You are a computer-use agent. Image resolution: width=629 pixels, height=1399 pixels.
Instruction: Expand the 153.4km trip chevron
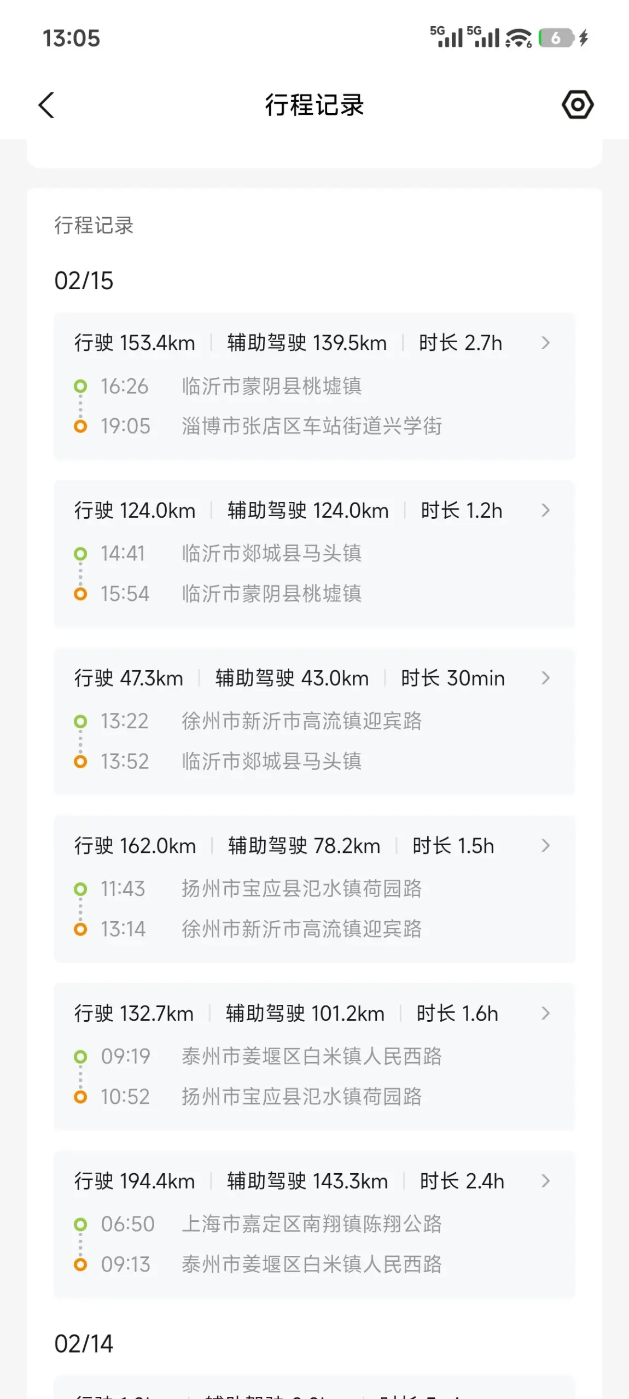click(x=545, y=343)
